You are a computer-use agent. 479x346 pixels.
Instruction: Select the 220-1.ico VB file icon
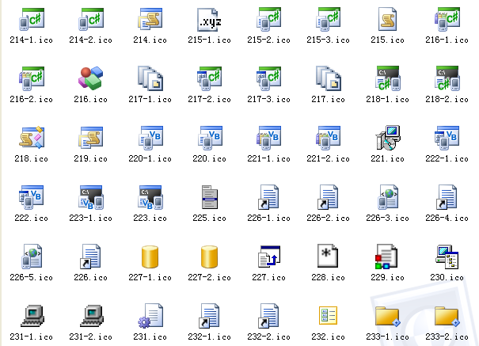coord(150,137)
